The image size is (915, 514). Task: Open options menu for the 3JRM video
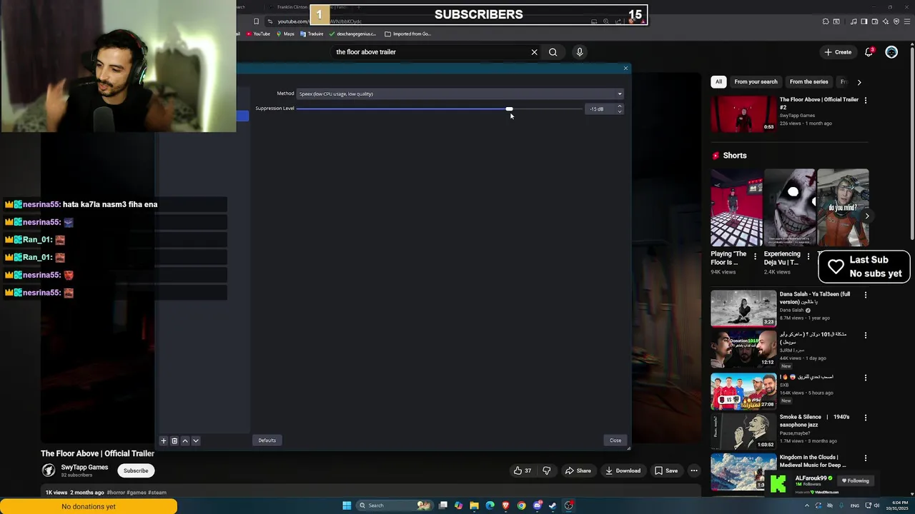(x=866, y=336)
